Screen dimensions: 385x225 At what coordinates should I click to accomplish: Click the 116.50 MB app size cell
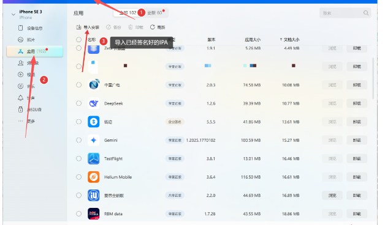click(251, 177)
